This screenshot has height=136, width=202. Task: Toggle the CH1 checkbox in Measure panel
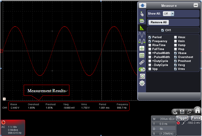point(163,30)
